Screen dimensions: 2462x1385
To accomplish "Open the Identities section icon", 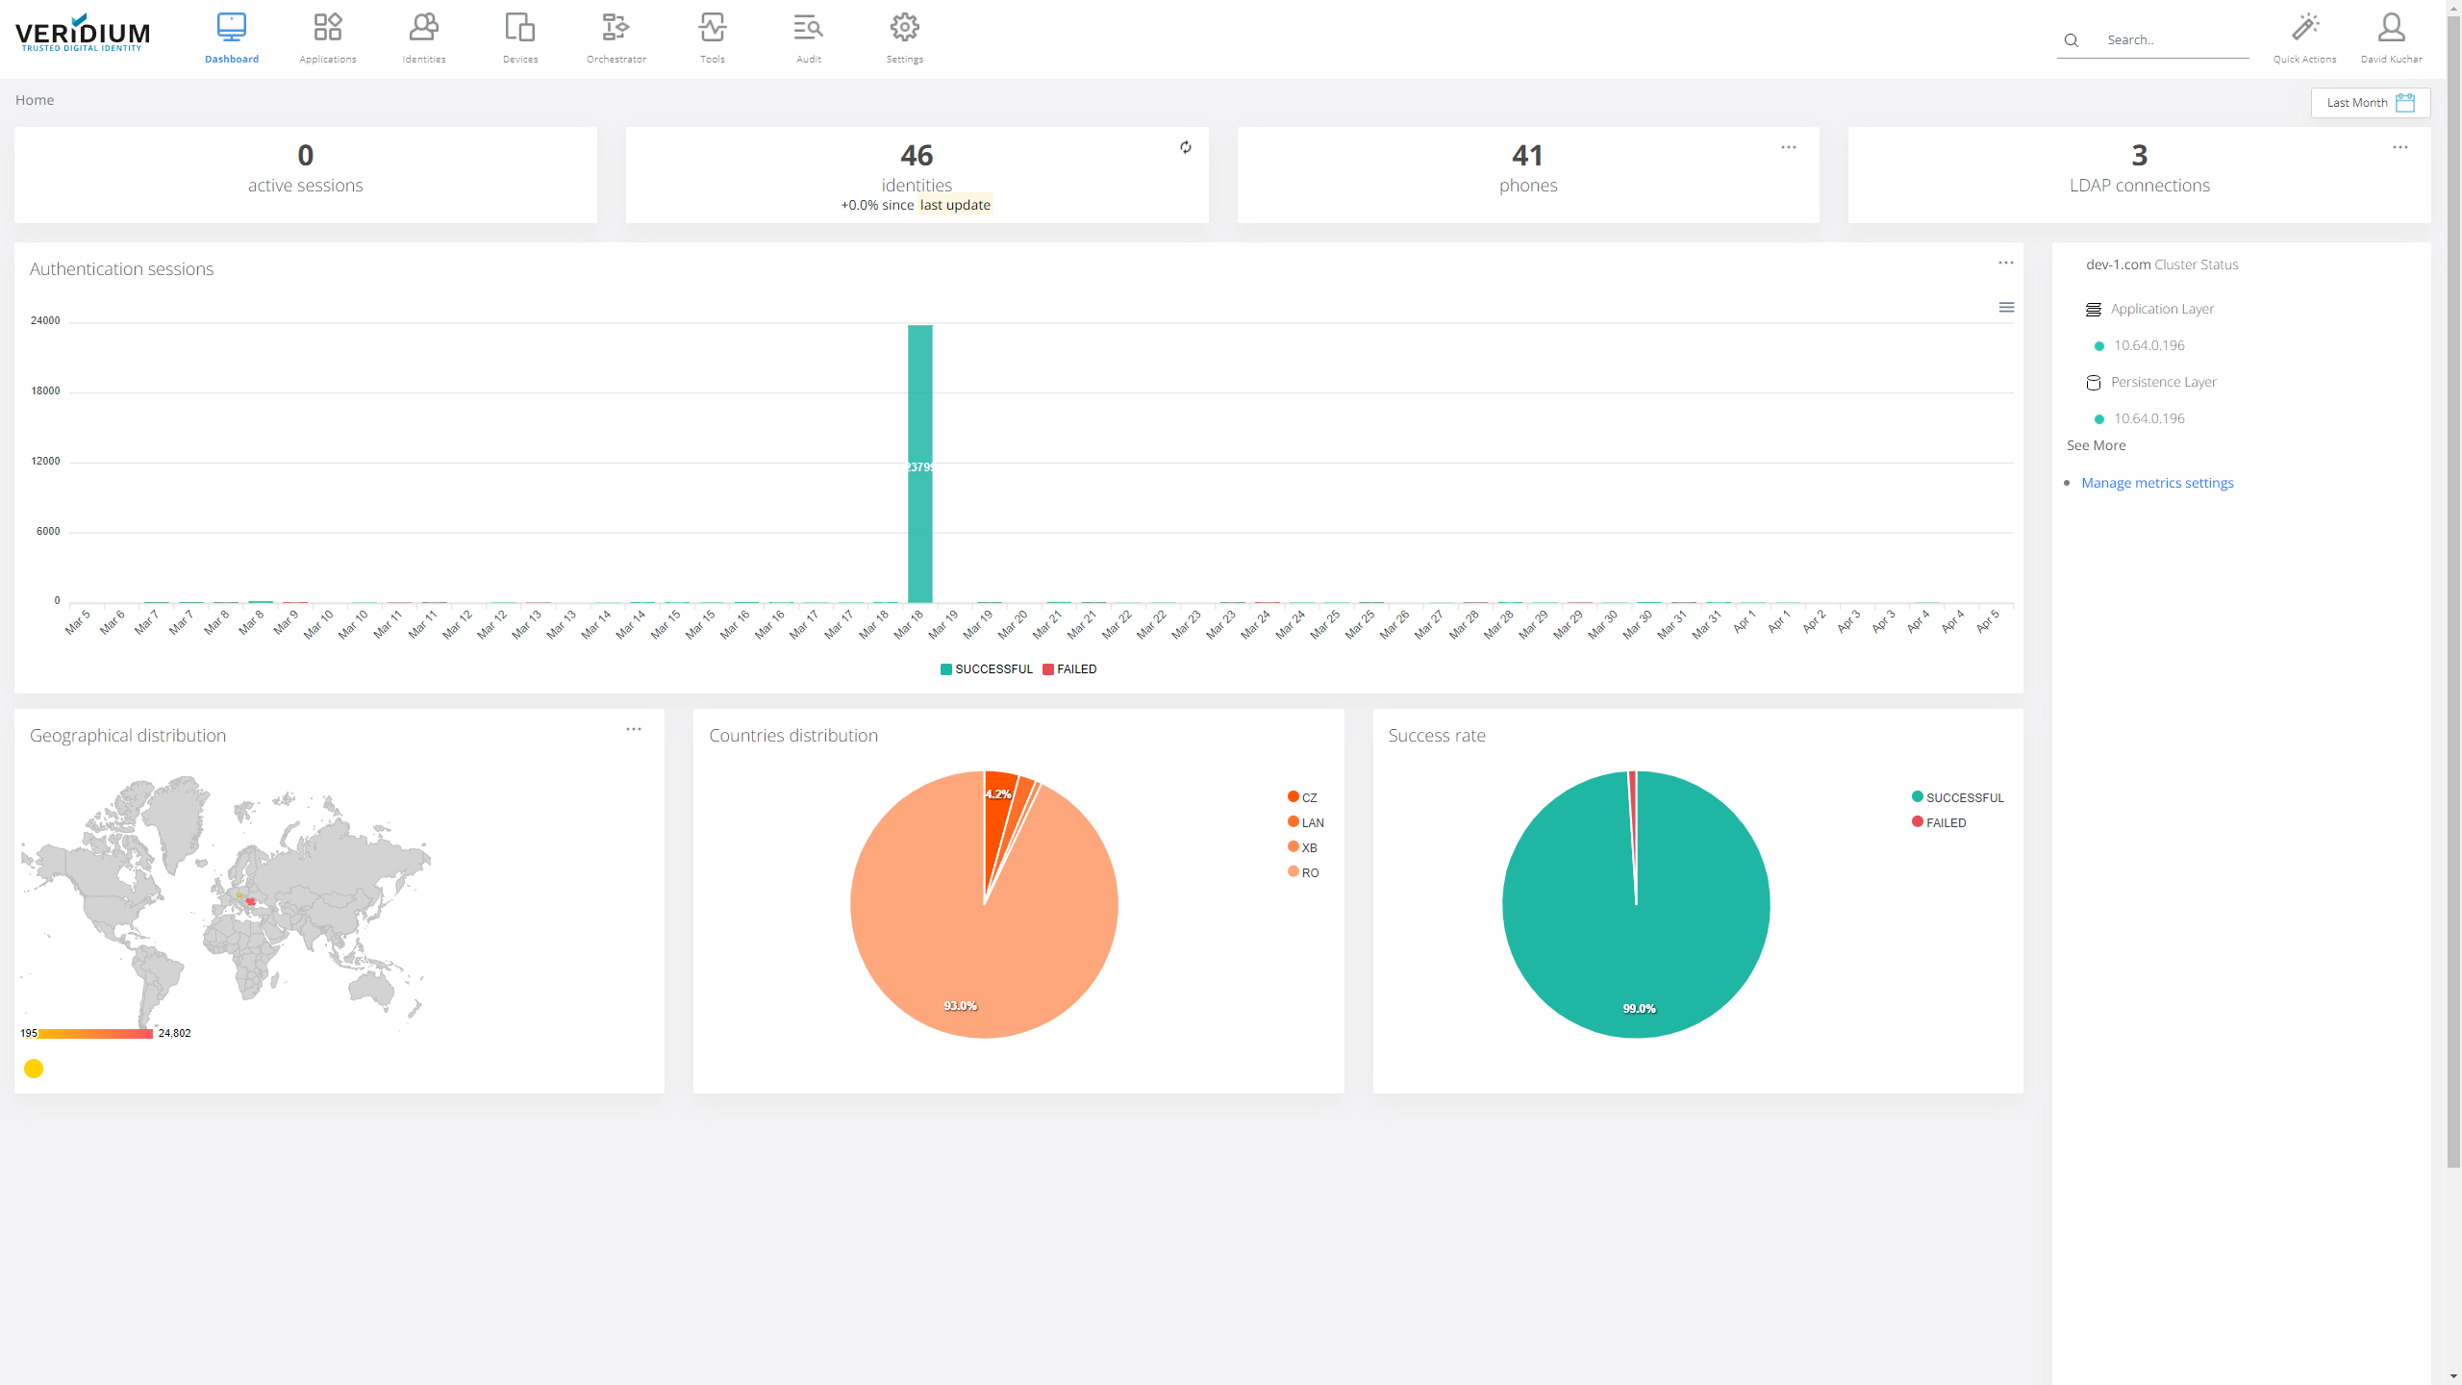I will pyautogui.click(x=423, y=28).
